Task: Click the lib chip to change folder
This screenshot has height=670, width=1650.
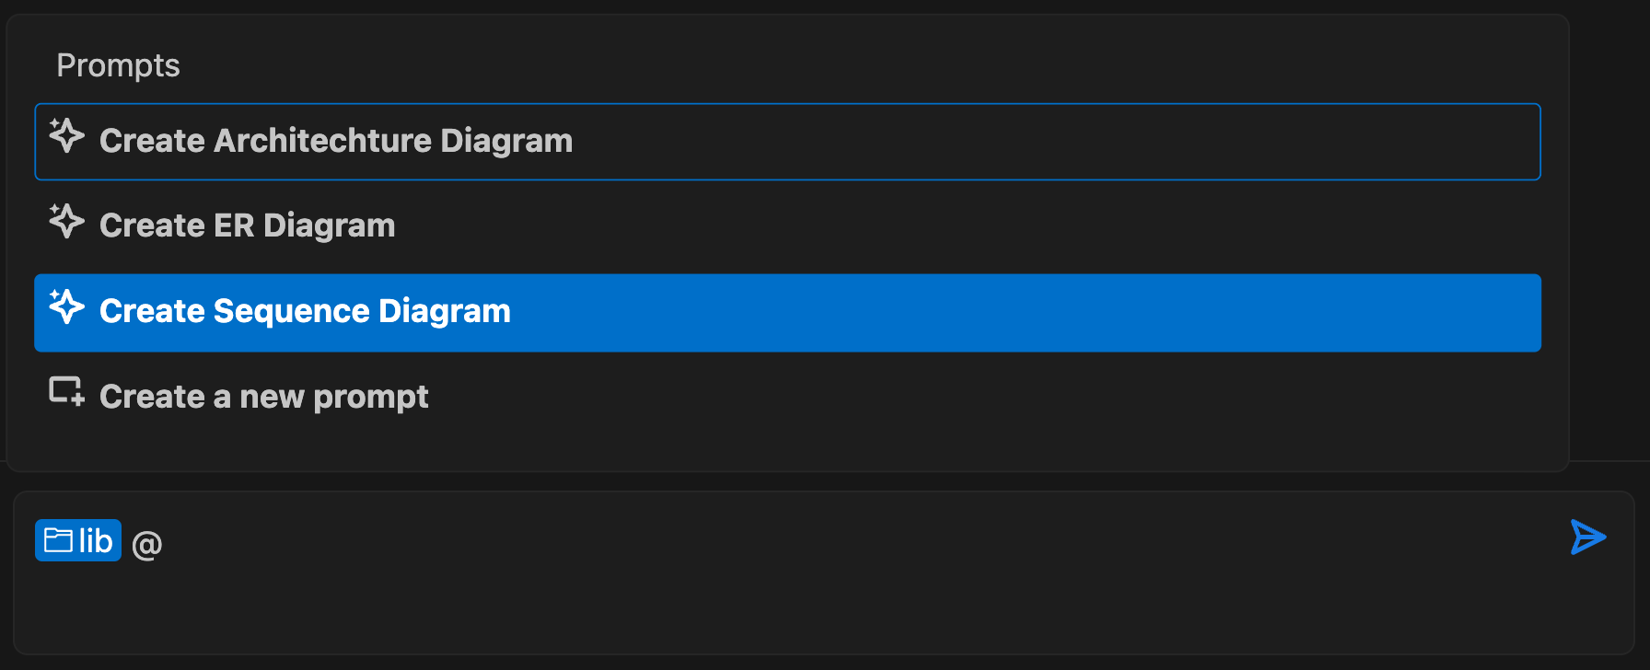Action: pyautogui.click(x=78, y=540)
